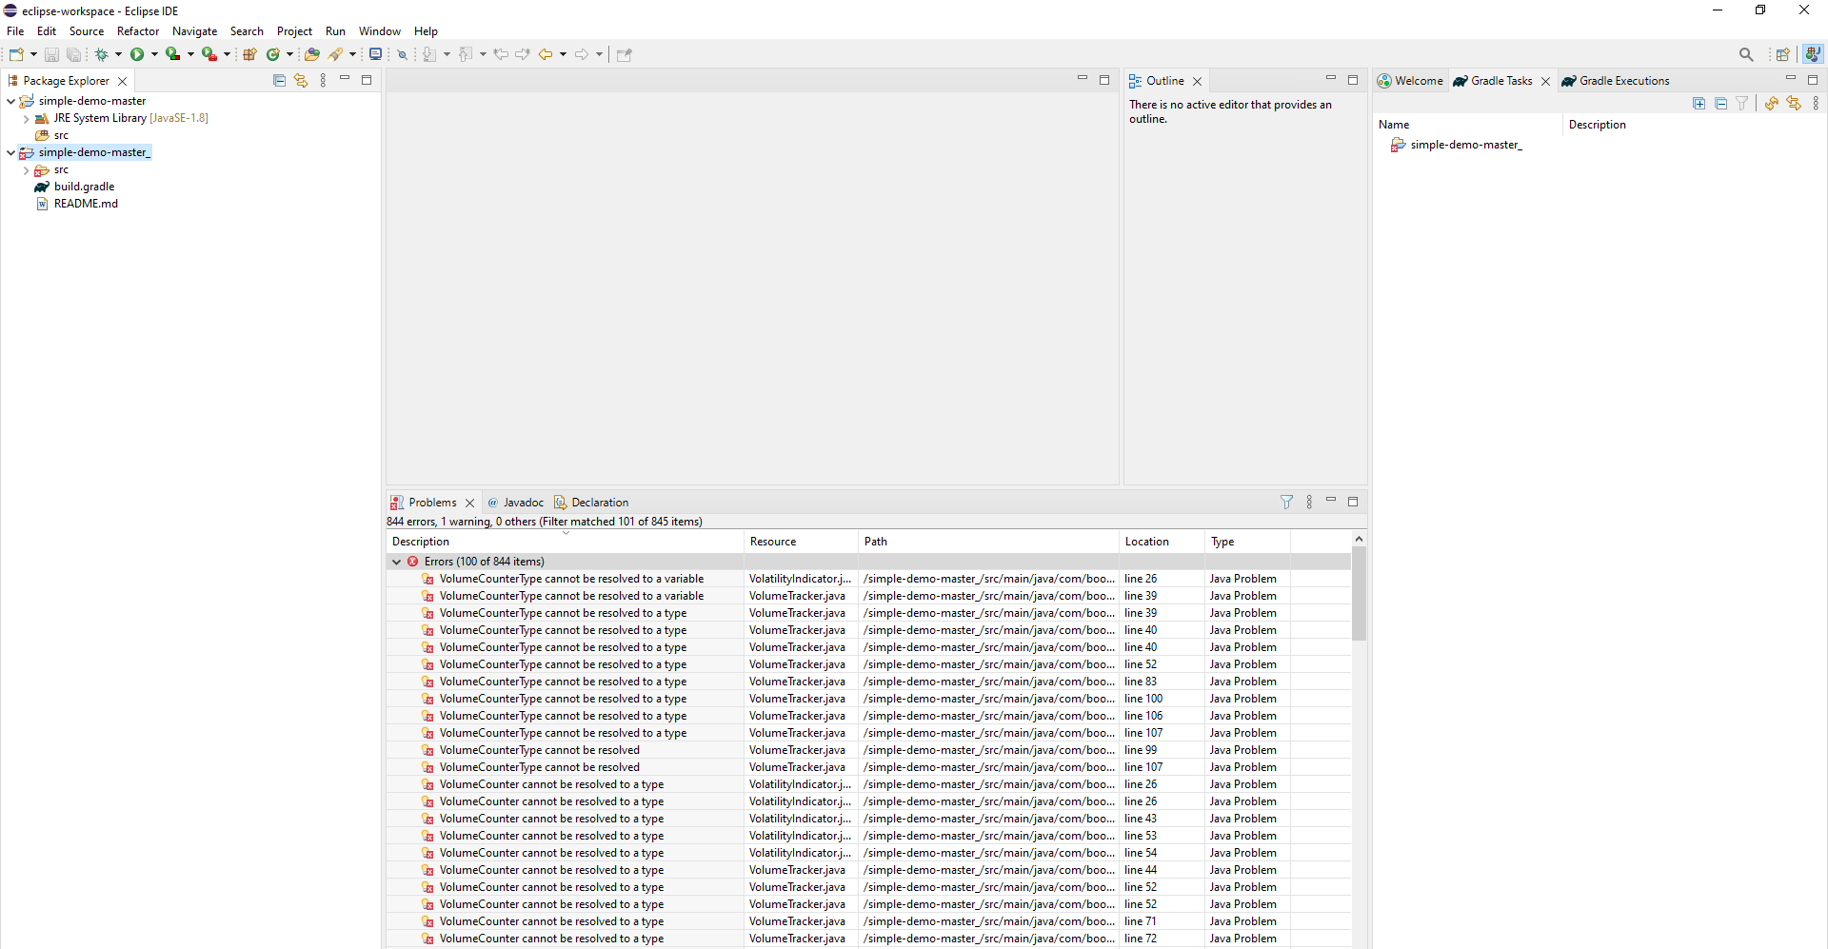Open the Refactor menu
This screenshot has width=1828, height=949.
pos(138,30)
